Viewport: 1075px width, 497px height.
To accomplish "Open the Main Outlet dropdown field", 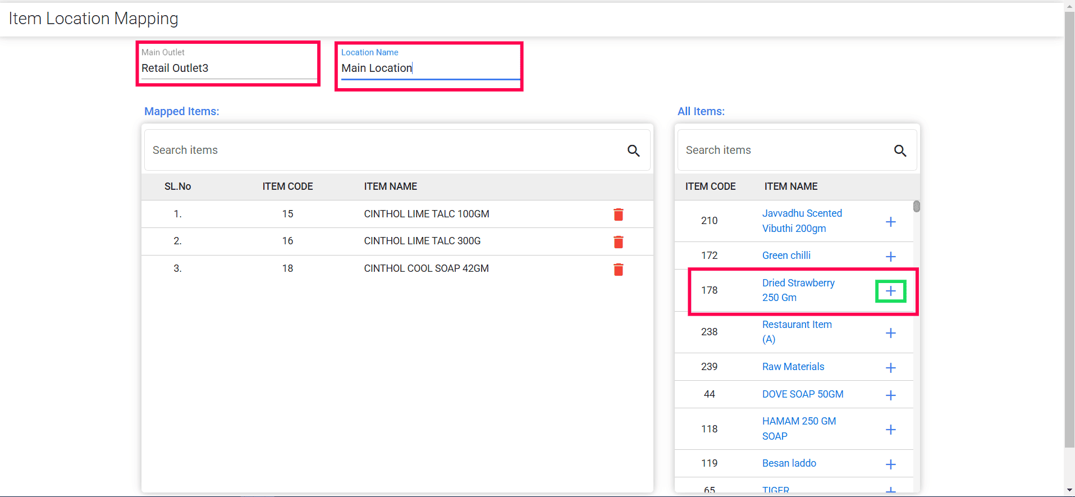I will (228, 68).
